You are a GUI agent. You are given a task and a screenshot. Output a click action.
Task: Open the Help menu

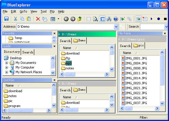click(61, 11)
